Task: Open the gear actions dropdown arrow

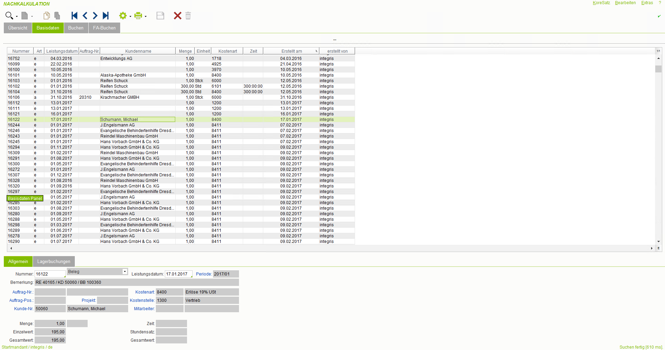Action: pyautogui.click(x=130, y=16)
